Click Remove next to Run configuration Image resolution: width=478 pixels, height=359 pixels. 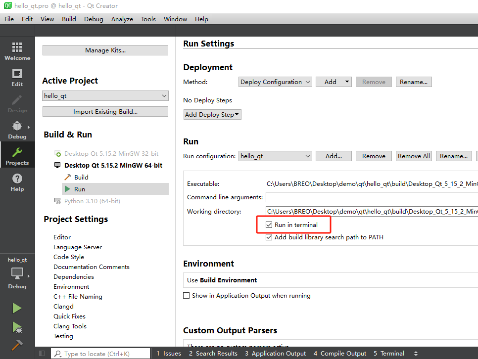pyautogui.click(x=374, y=156)
